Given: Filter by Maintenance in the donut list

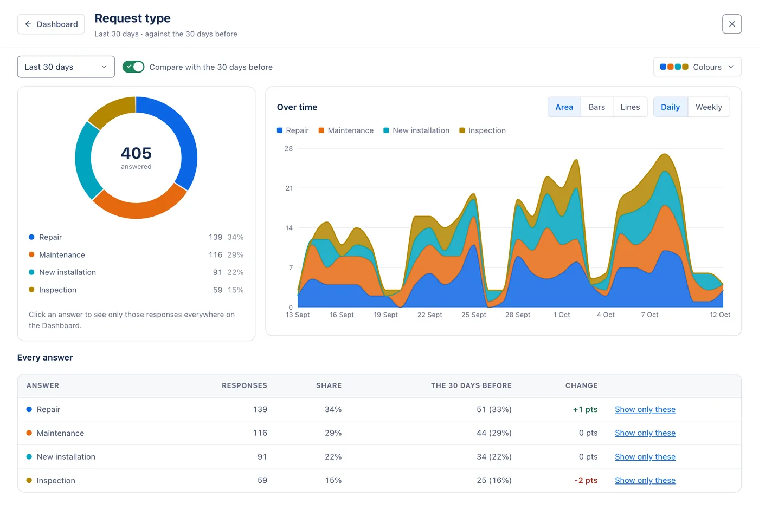Looking at the screenshot, I should (136, 255).
